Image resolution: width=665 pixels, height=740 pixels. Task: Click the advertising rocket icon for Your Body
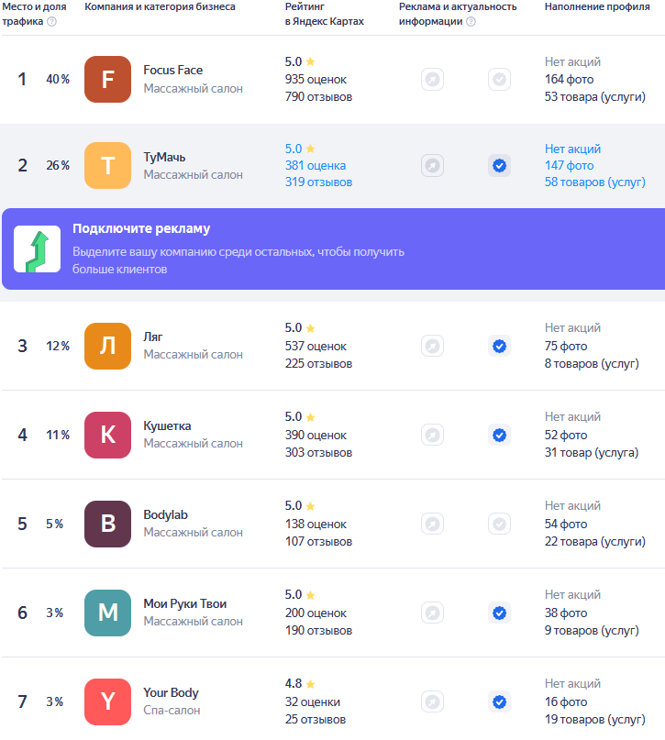[432, 701]
